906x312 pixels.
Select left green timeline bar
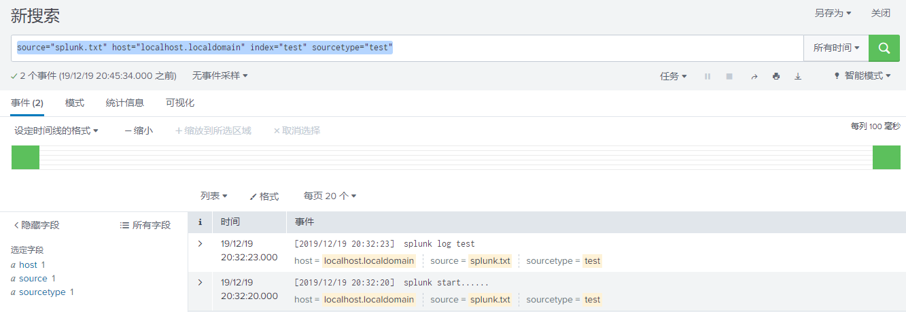tap(25, 157)
